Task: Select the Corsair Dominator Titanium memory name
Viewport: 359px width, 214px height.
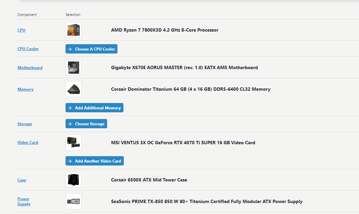Action: click(x=191, y=89)
